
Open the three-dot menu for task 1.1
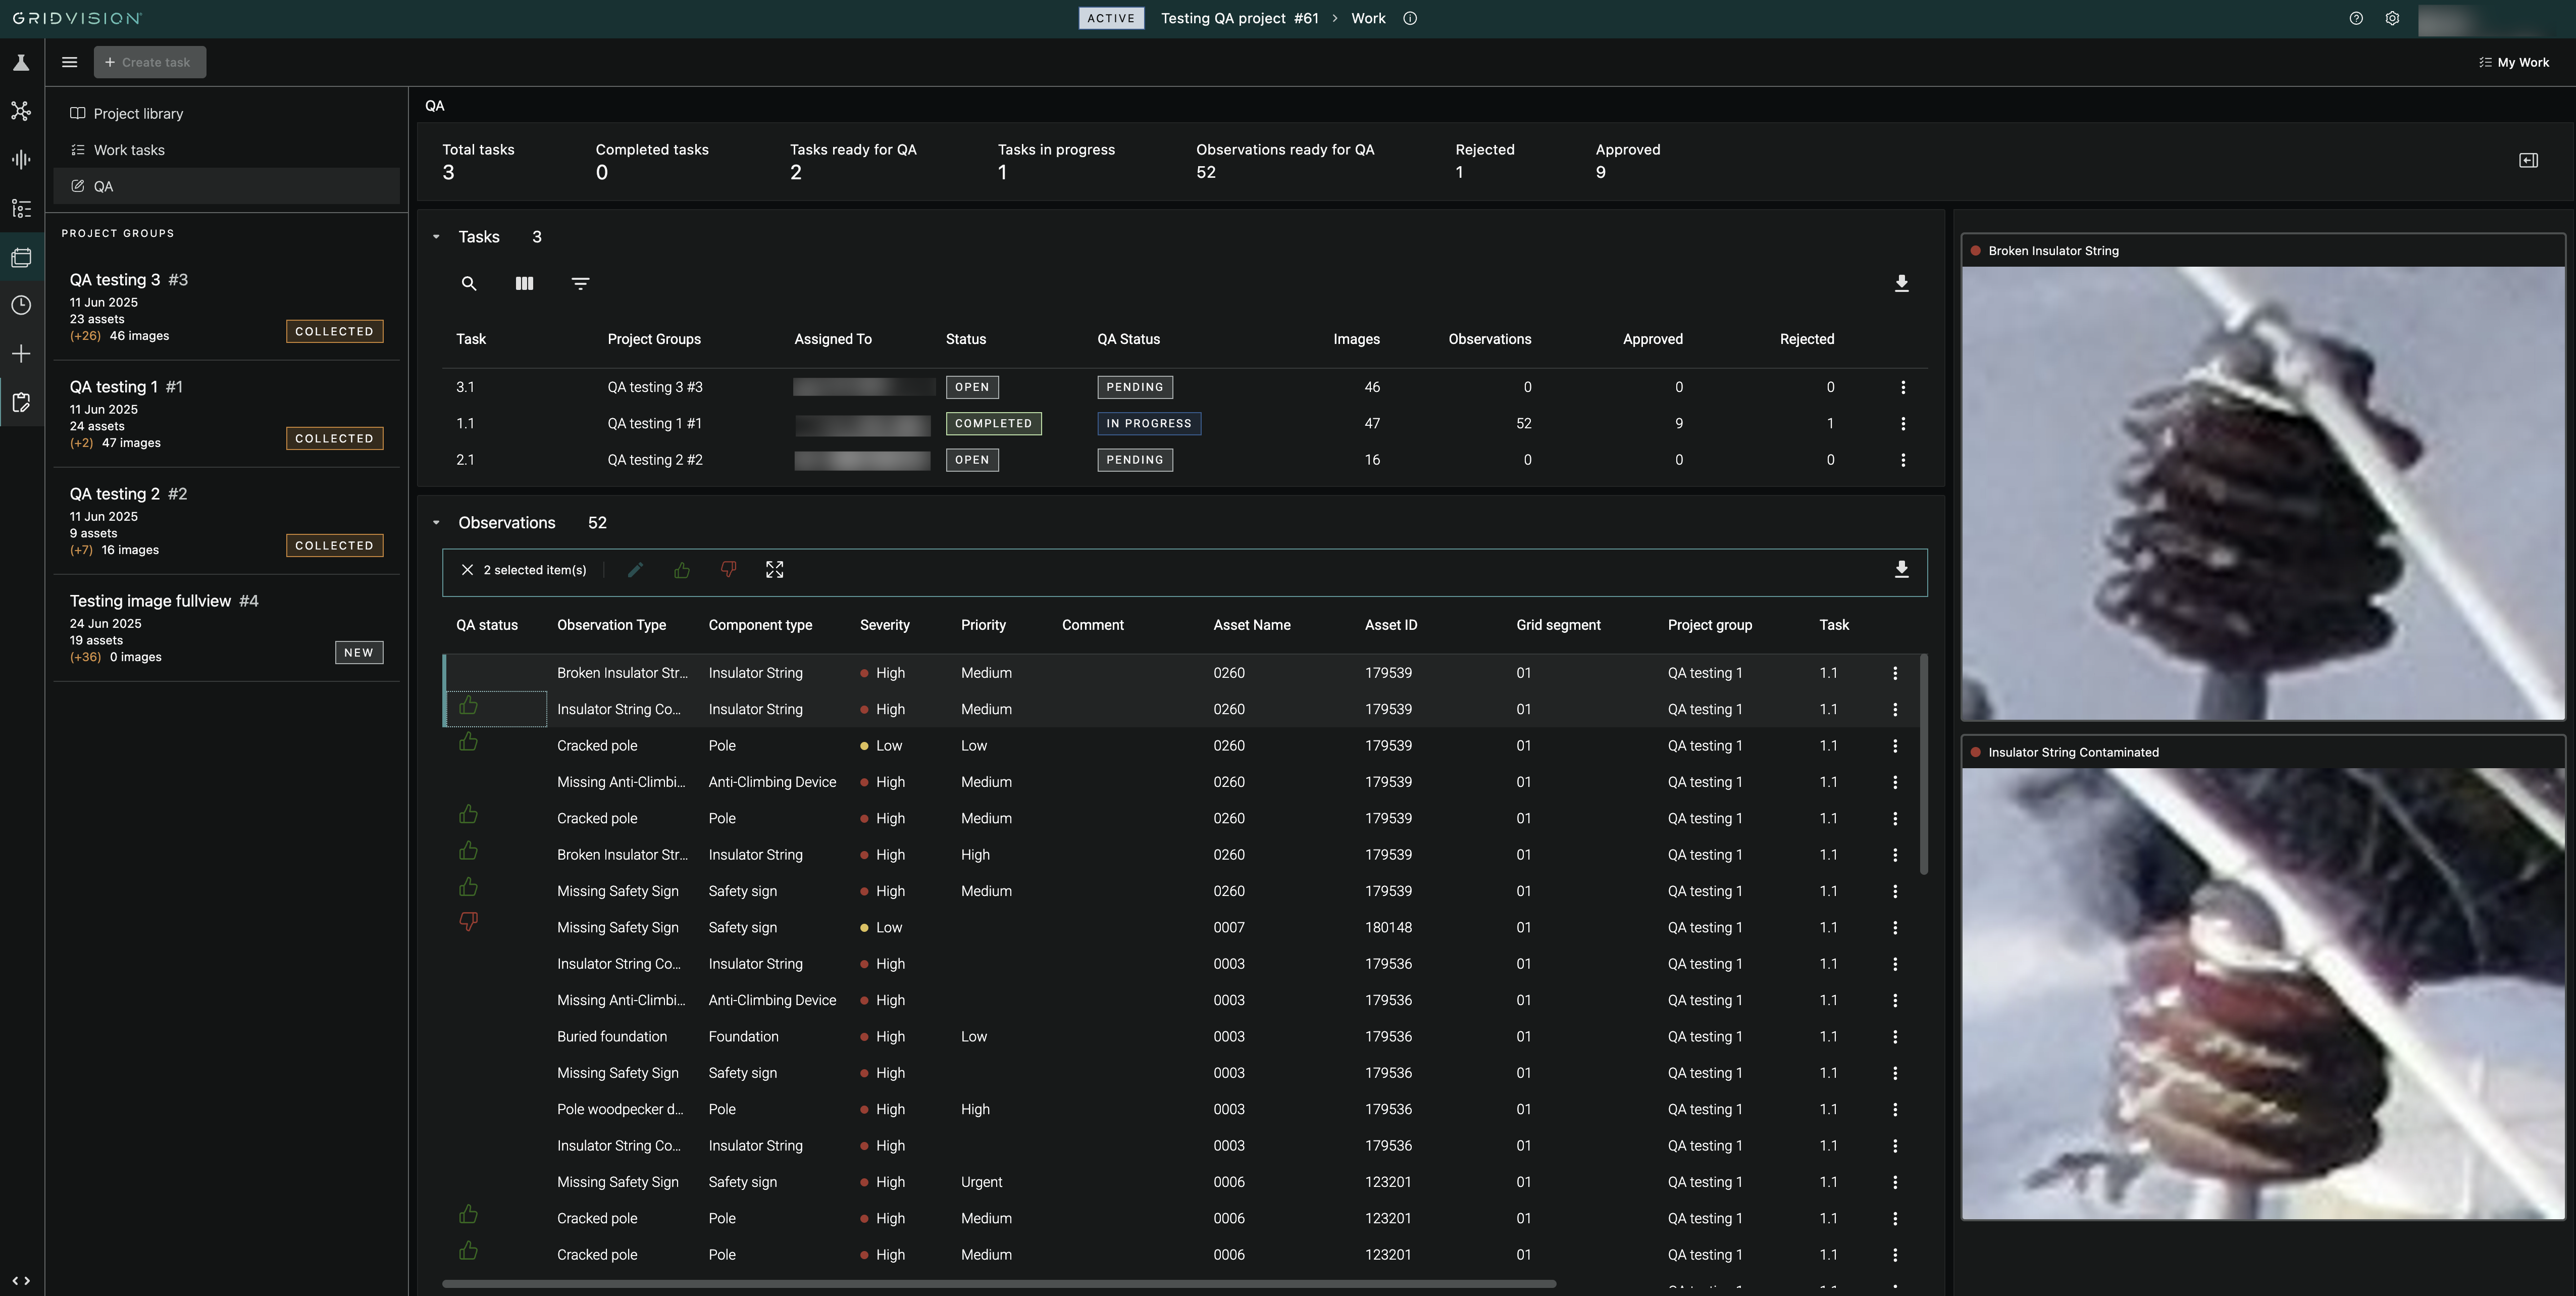[1902, 424]
